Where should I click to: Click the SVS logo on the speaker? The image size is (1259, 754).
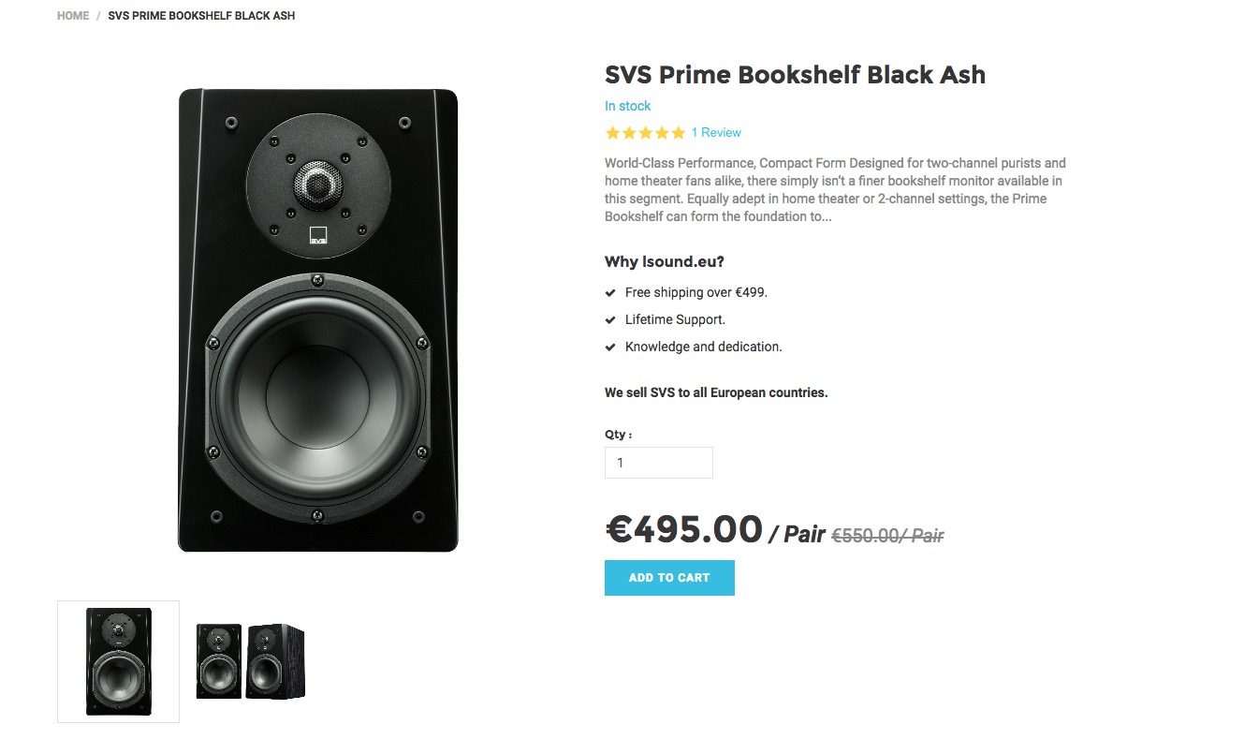pos(318,235)
